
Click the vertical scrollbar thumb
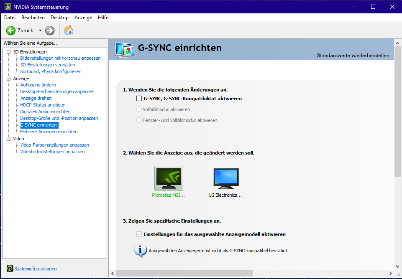397,112
